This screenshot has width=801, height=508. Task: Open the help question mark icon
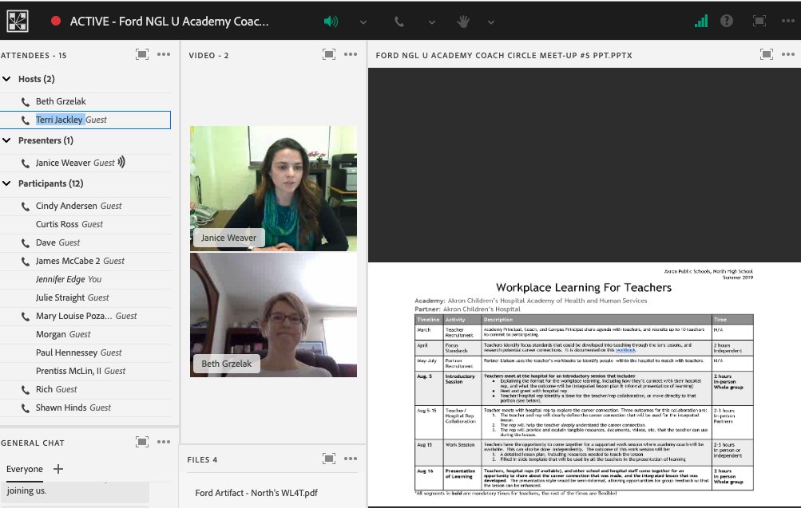pyautogui.click(x=727, y=21)
